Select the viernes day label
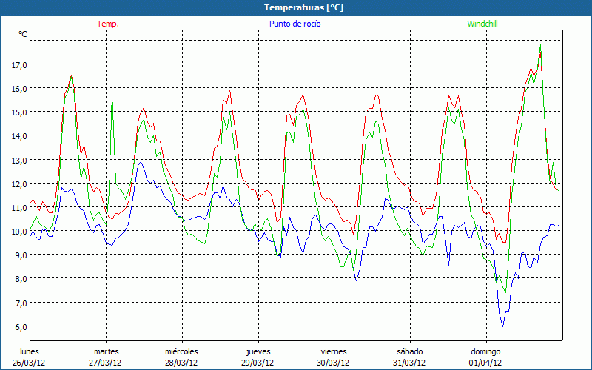The height and width of the screenshot is (370, 592). [x=334, y=351]
